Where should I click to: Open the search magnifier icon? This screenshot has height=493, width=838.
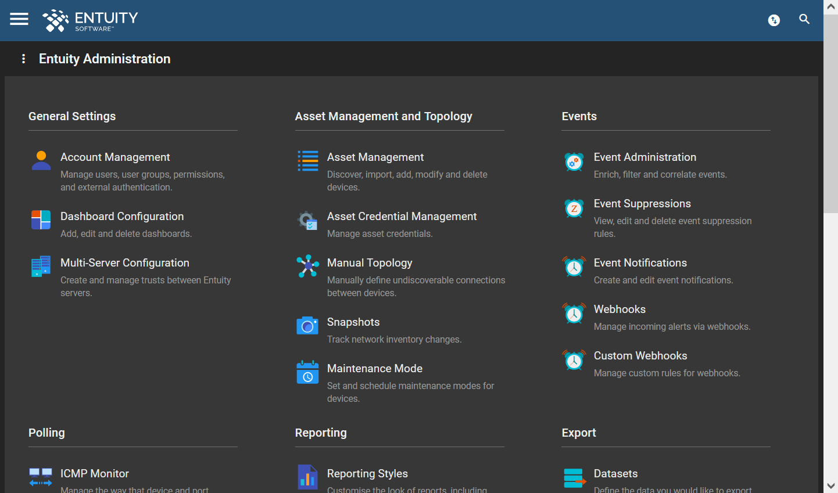pos(804,19)
